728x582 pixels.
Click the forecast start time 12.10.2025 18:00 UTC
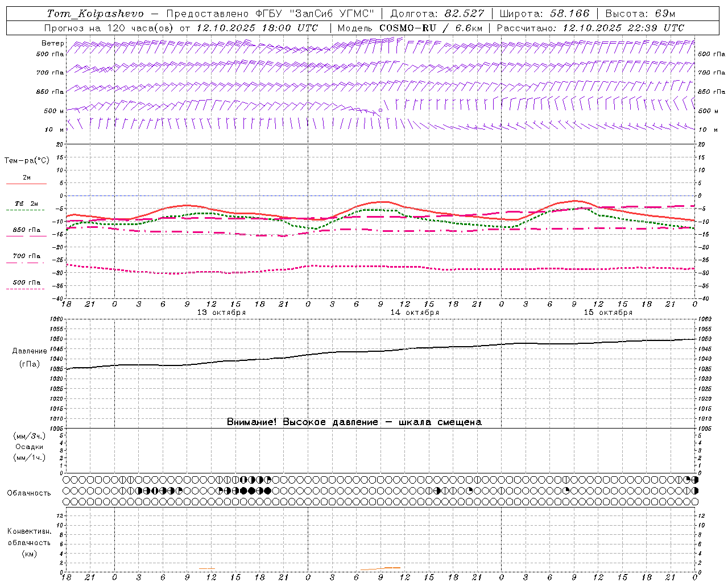[x=257, y=28]
